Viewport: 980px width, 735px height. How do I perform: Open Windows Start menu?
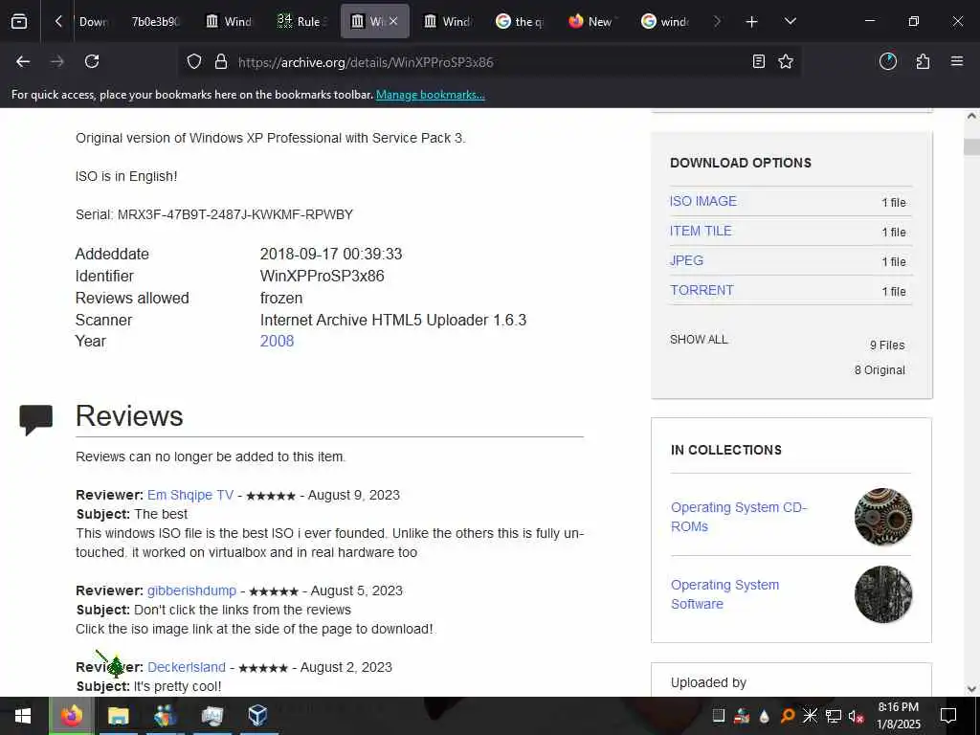coord(23,716)
